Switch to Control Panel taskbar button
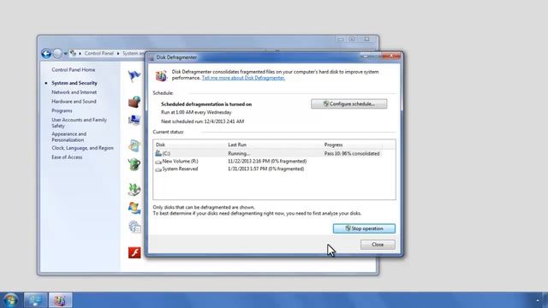Image resolution: width=548 pixels, height=308 pixels. 35,300
